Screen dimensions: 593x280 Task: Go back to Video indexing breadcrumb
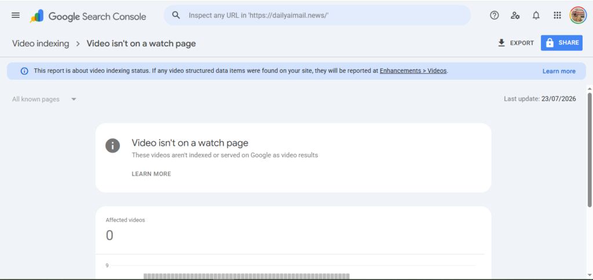[x=41, y=43]
